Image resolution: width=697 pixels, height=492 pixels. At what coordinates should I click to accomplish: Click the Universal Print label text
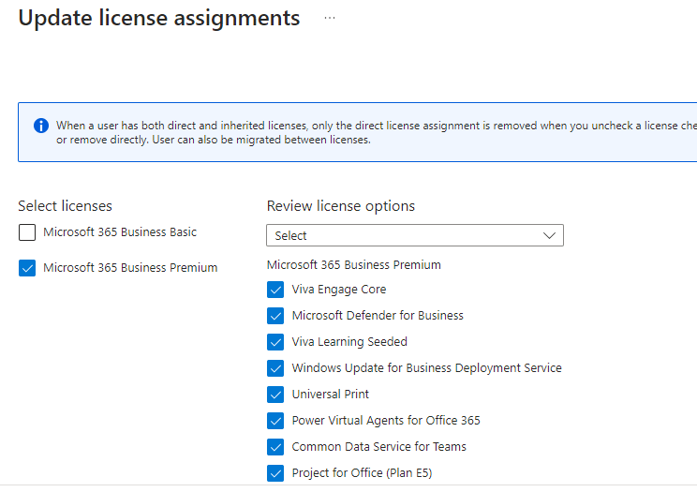330,395
